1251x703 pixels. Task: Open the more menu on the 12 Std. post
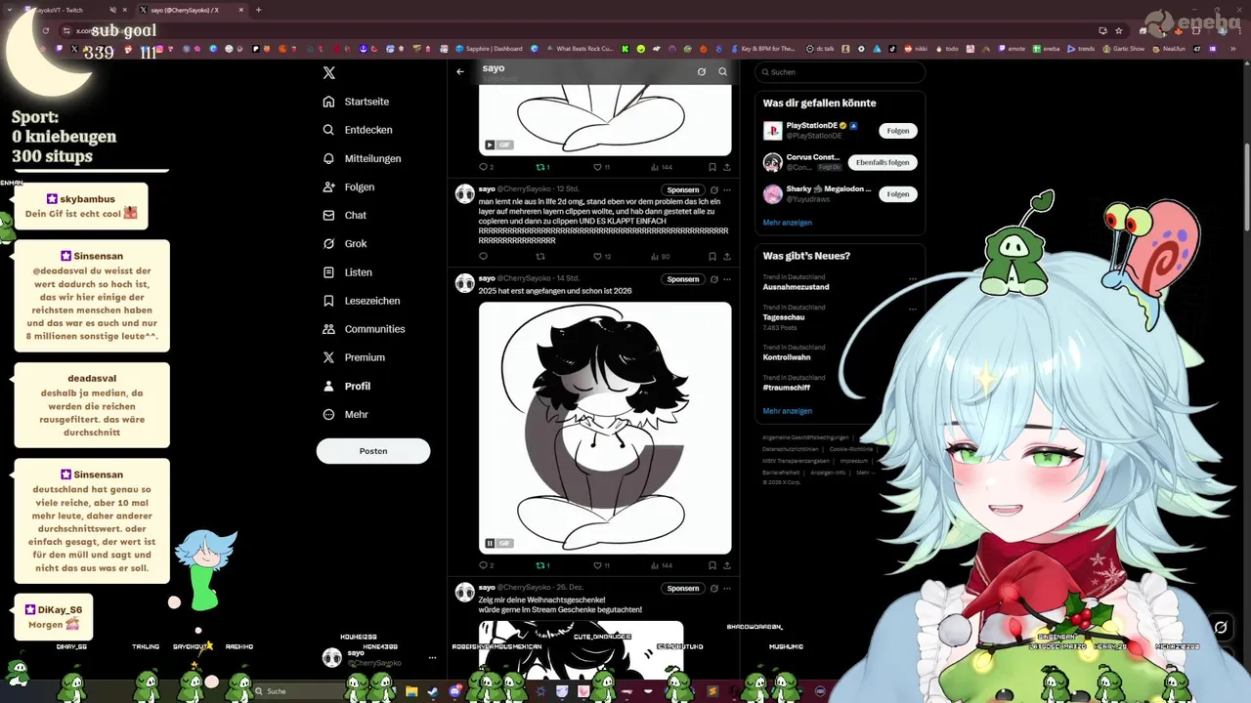click(x=727, y=189)
